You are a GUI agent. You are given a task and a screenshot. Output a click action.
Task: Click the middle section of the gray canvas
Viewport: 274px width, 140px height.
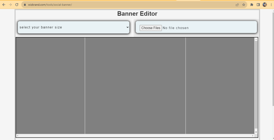pos(135,85)
